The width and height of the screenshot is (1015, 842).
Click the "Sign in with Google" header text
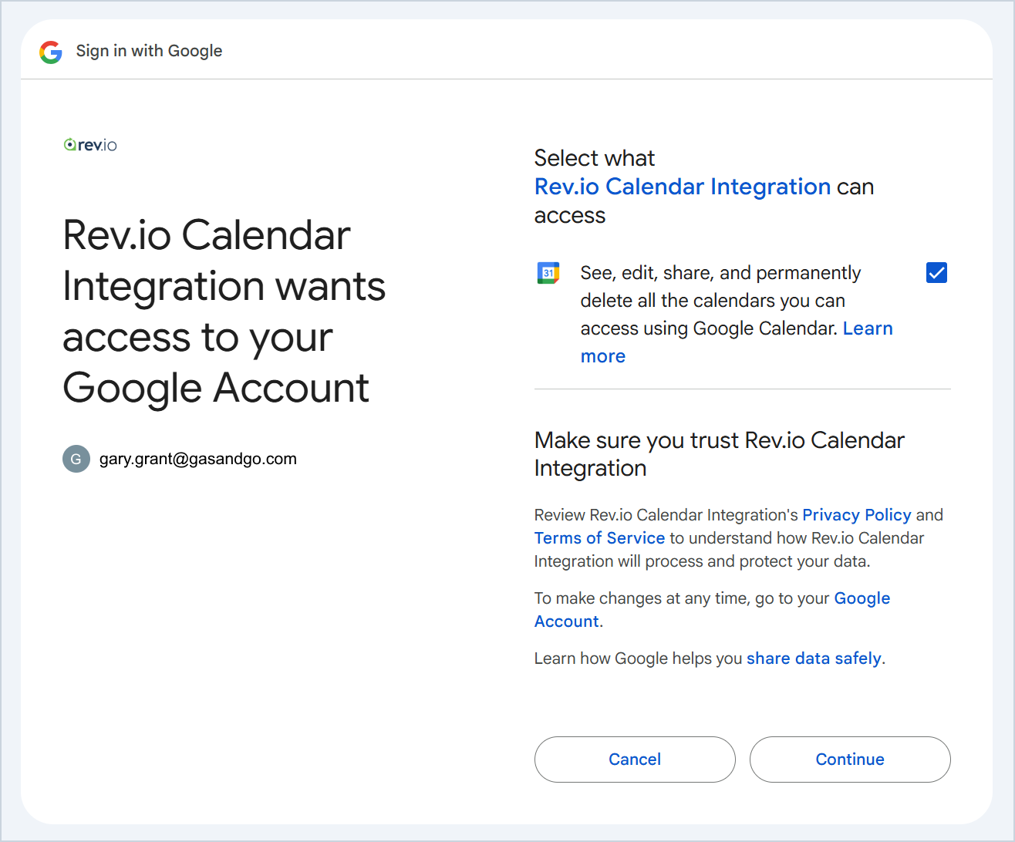point(149,51)
